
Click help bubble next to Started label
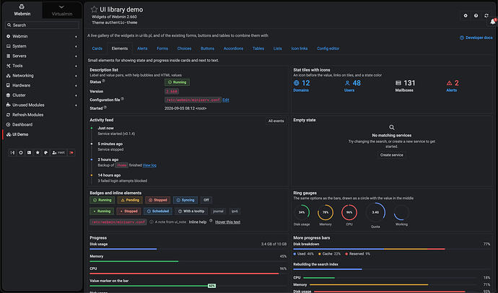point(105,108)
